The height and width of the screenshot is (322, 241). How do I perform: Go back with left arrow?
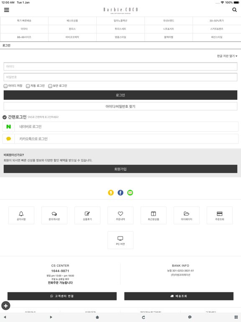[x=5, y=317]
